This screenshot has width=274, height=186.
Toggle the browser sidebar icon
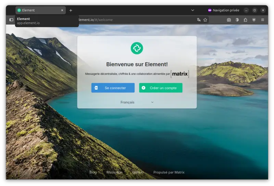pos(11,20)
